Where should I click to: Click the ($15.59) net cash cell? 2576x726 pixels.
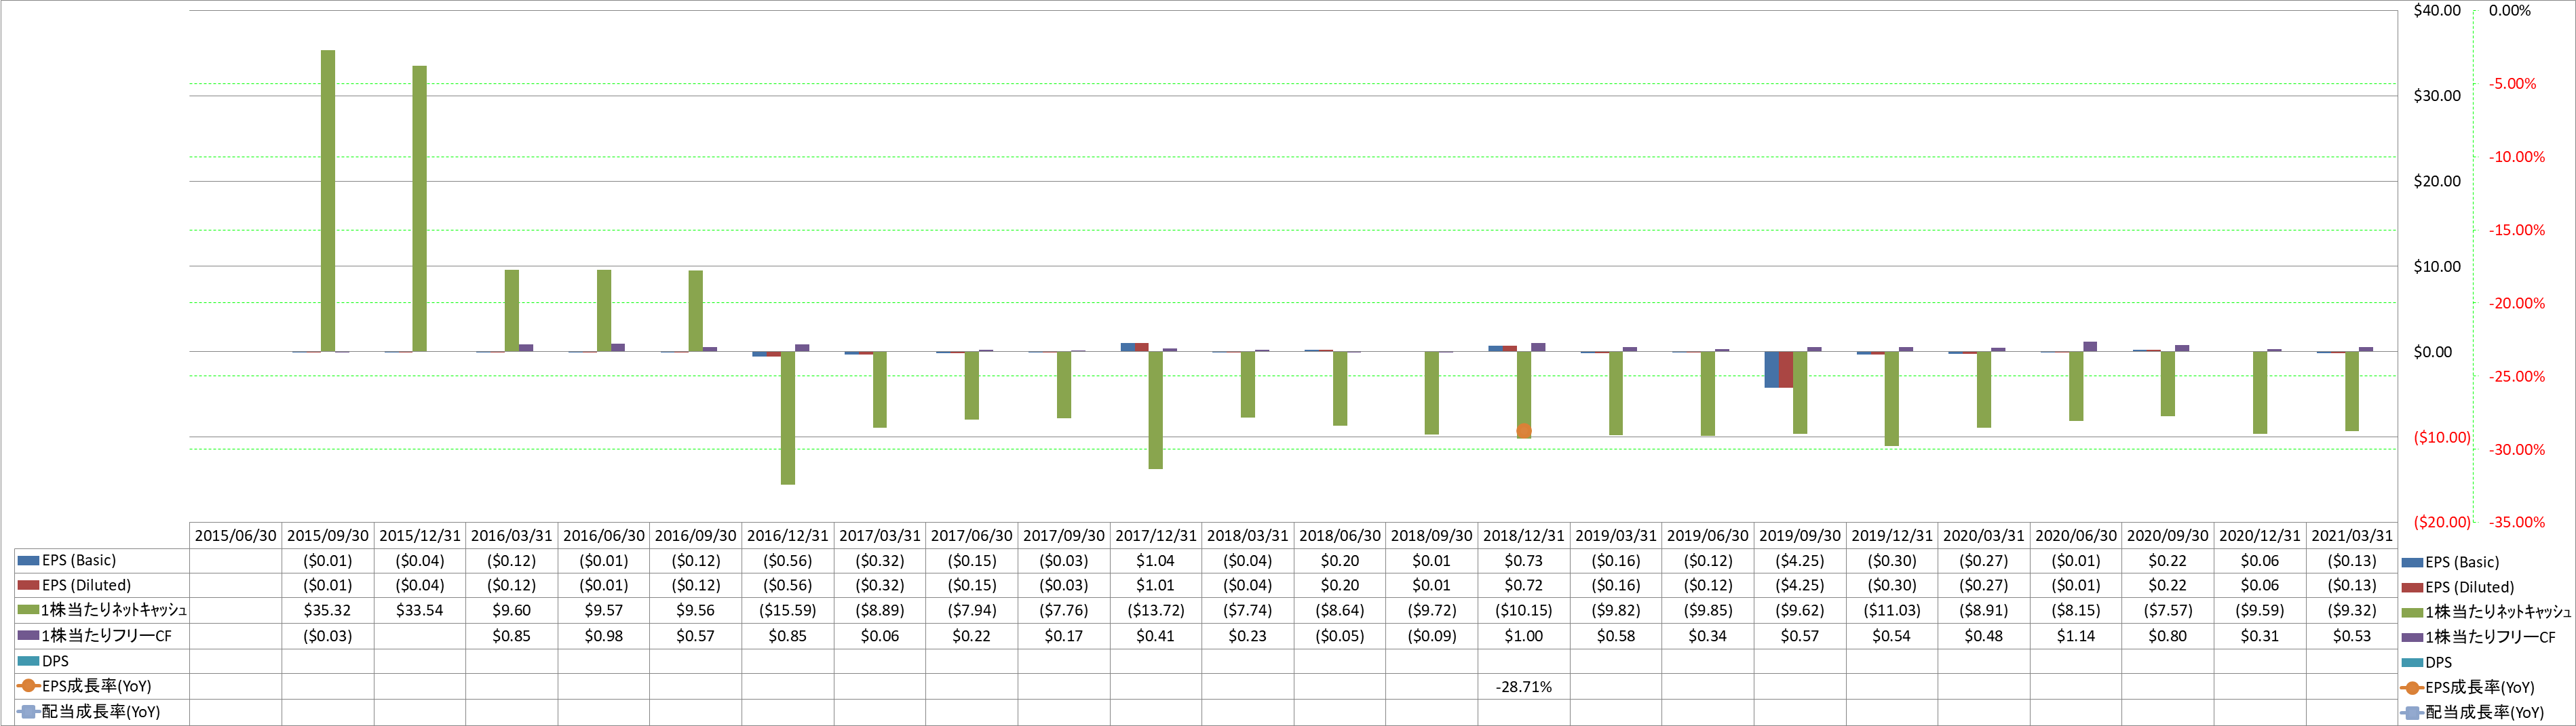pyautogui.click(x=788, y=610)
